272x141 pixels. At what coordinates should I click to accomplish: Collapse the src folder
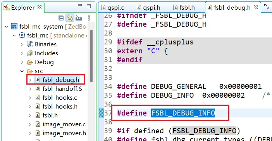[22, 71]
